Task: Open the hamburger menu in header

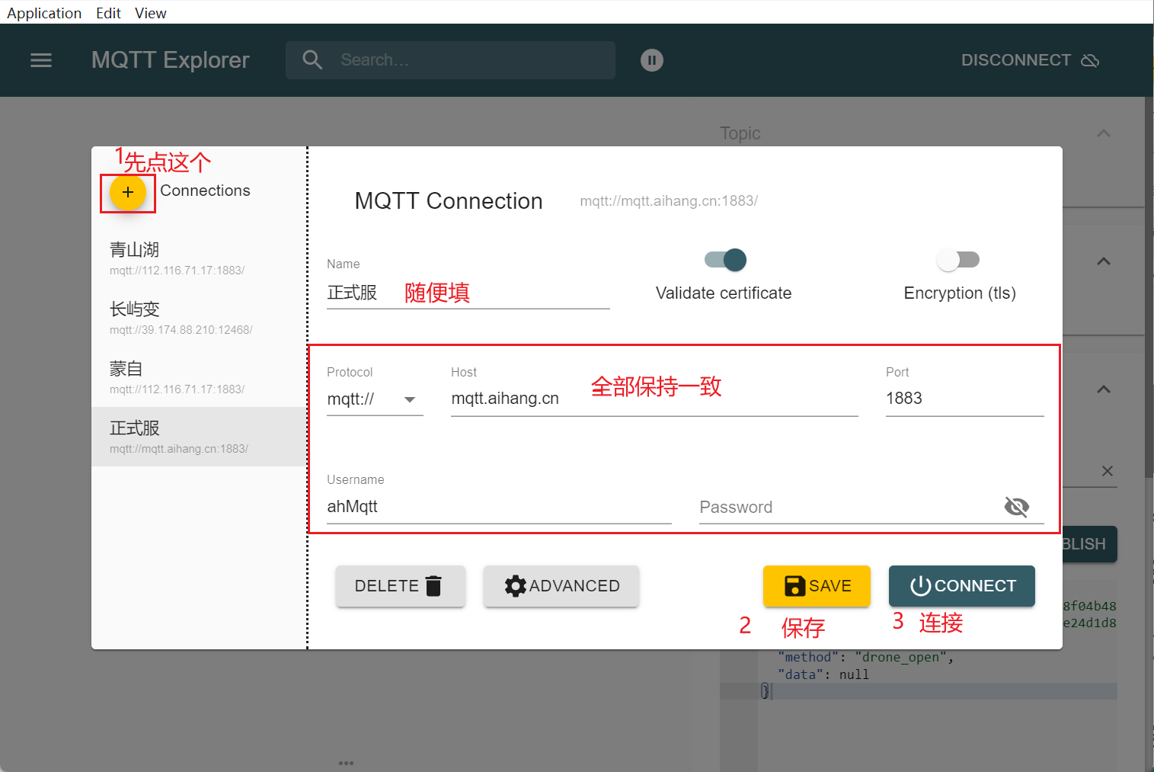Action: [x=41, y=60]
